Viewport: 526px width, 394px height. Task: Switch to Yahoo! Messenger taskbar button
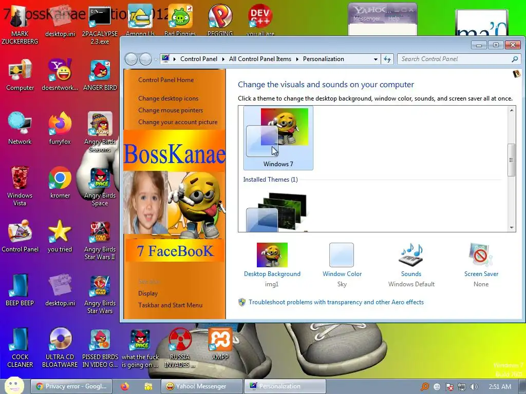click(x=201, y=386)
